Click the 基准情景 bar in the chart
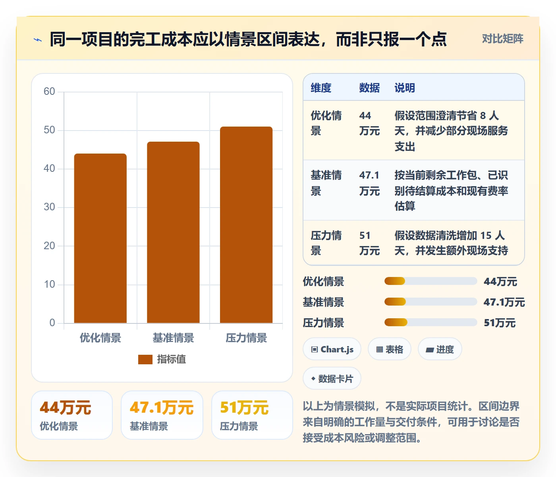Image resolution: width=556 pixels, height=477 pixels. click(173, 233)
